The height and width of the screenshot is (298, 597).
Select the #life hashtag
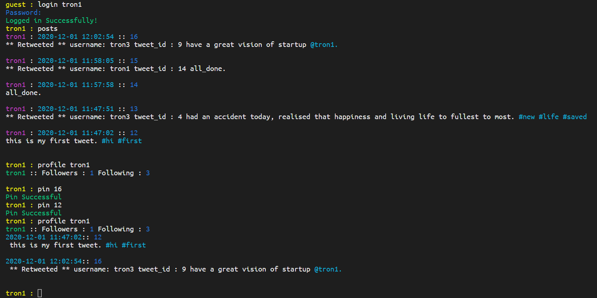point(548,117)
